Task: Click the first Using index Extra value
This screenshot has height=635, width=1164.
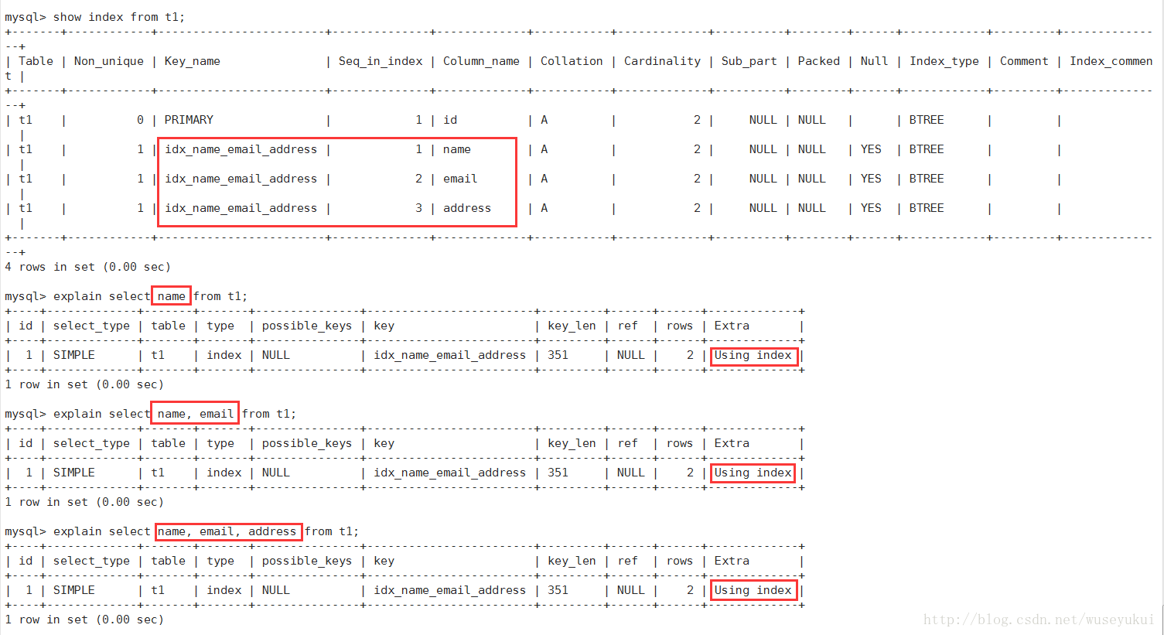Action: 753,355
